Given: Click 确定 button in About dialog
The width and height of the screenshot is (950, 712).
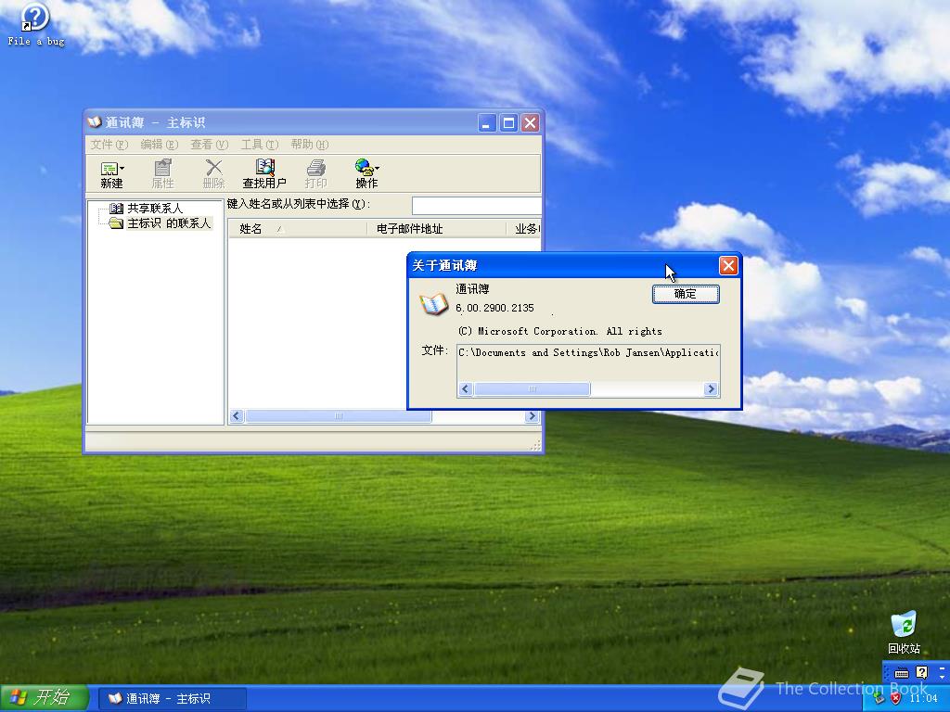Looking at the screenshot, I should (x=686, y=294).
